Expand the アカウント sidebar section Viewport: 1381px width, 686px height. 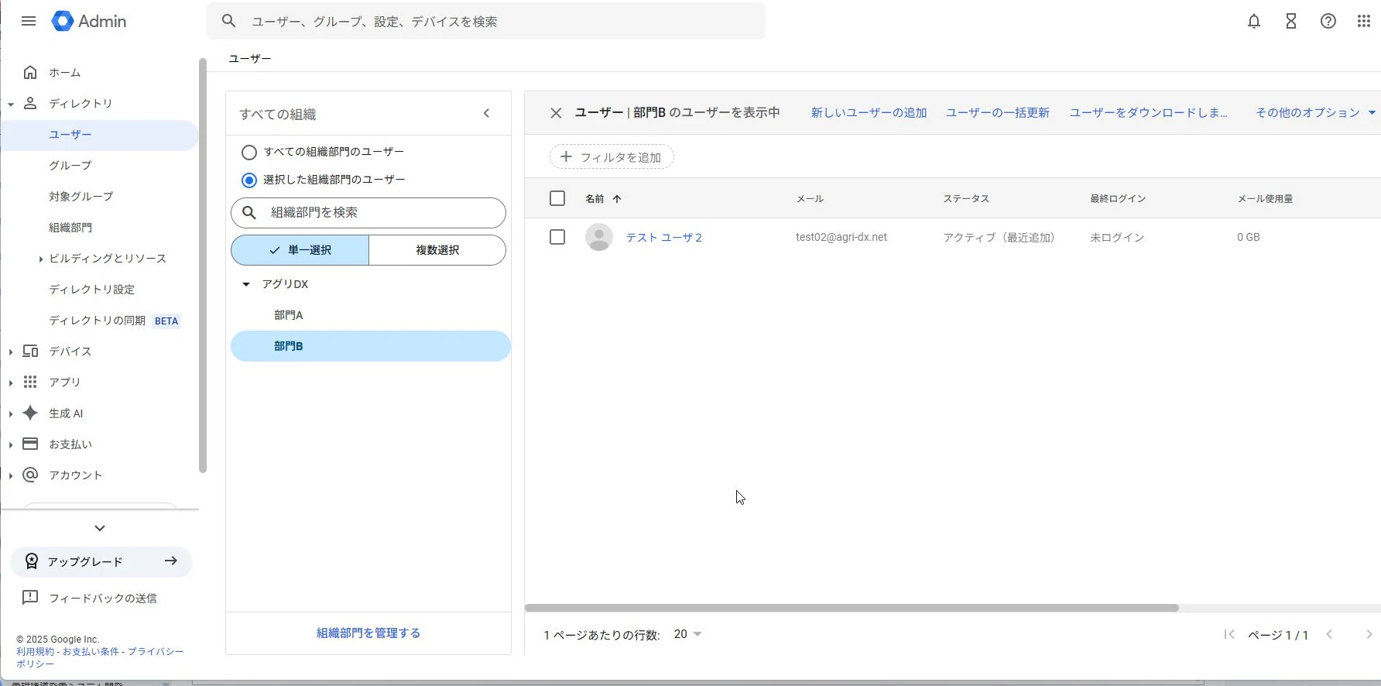click(x=11, y=475)
